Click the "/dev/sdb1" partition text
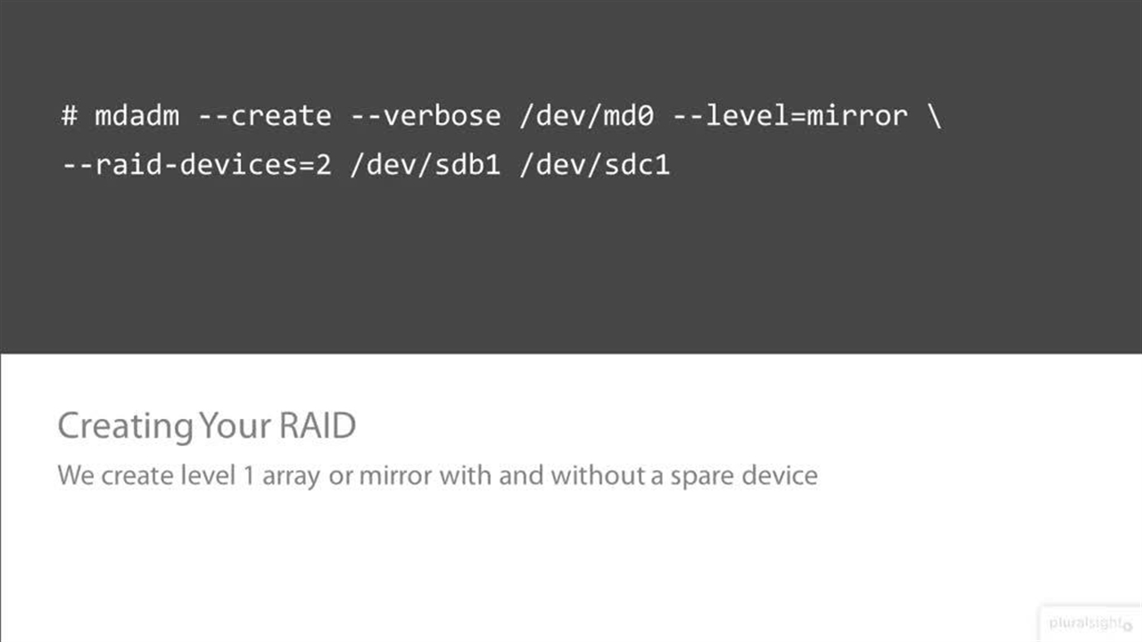 (425, 165)
